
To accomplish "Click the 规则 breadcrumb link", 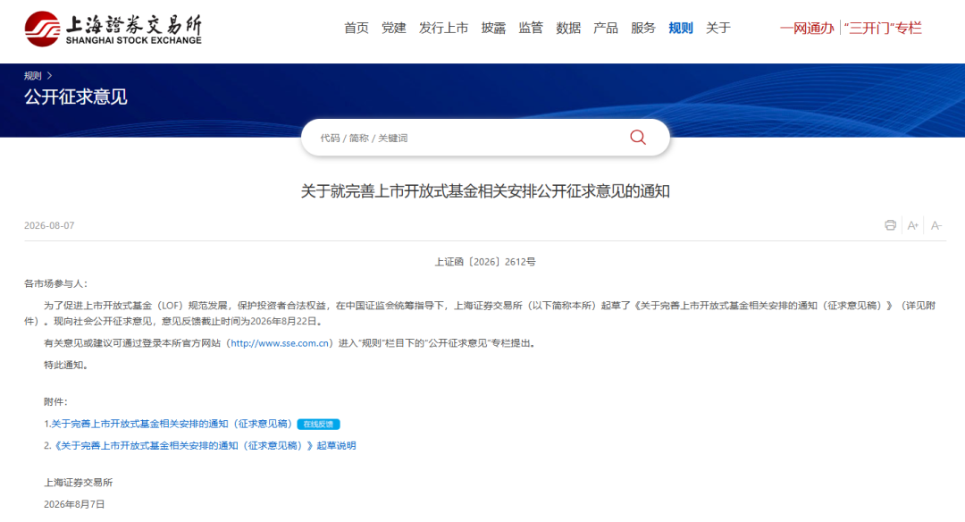I will (33, 76).
